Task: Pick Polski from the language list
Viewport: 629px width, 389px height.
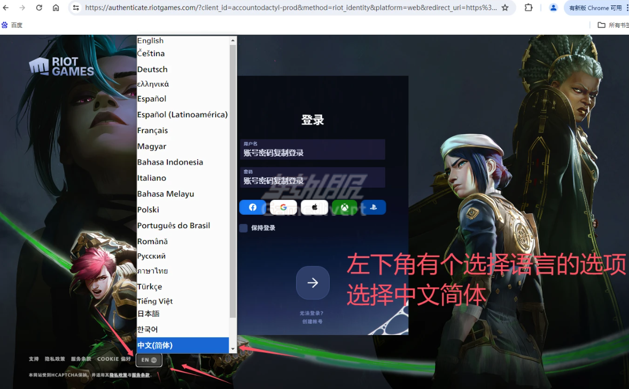Action: [x=183, y=210]
